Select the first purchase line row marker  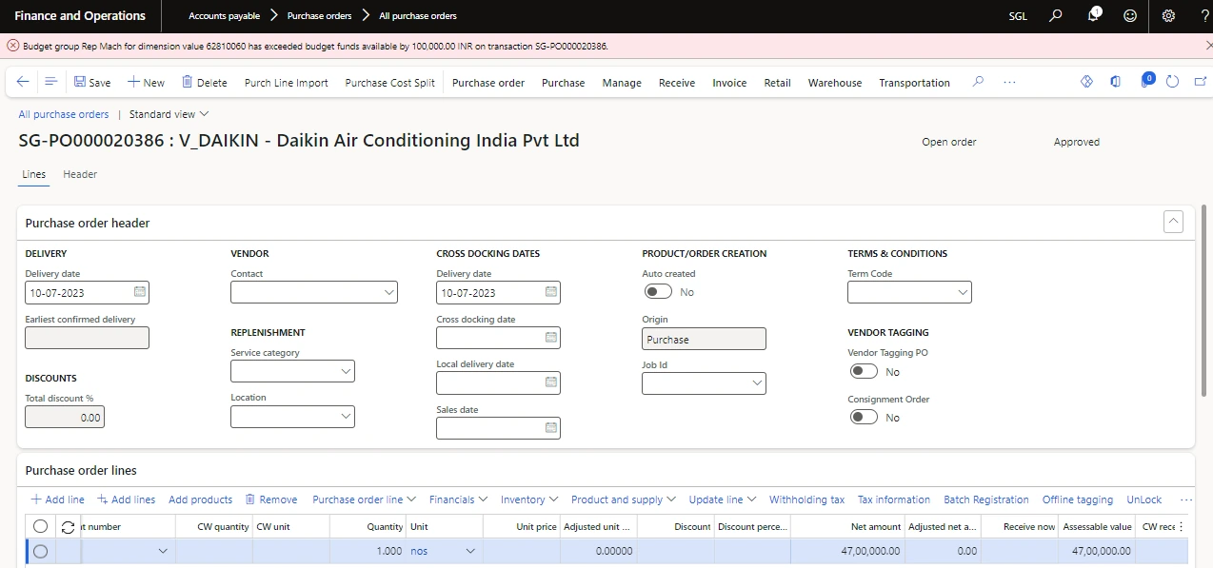(x=40, y=551)
